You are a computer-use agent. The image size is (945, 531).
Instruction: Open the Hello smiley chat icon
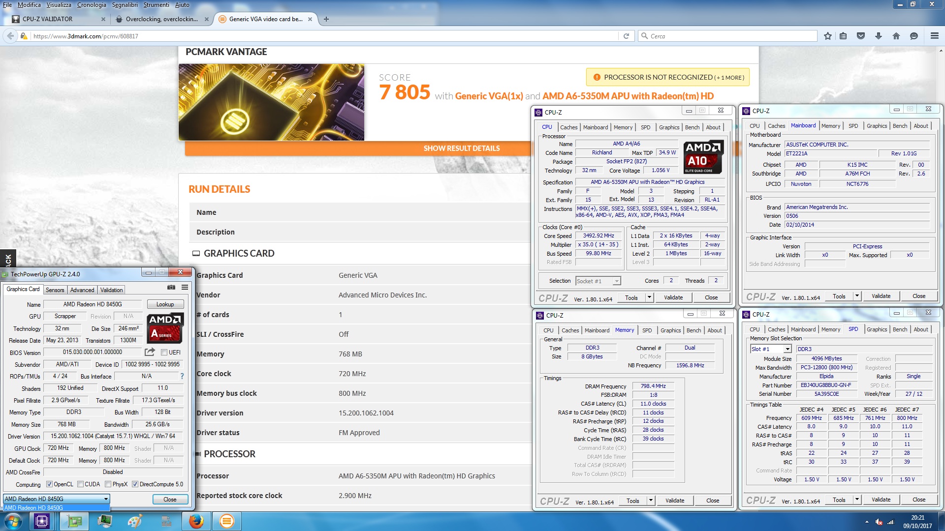click(x=914, y=36)
